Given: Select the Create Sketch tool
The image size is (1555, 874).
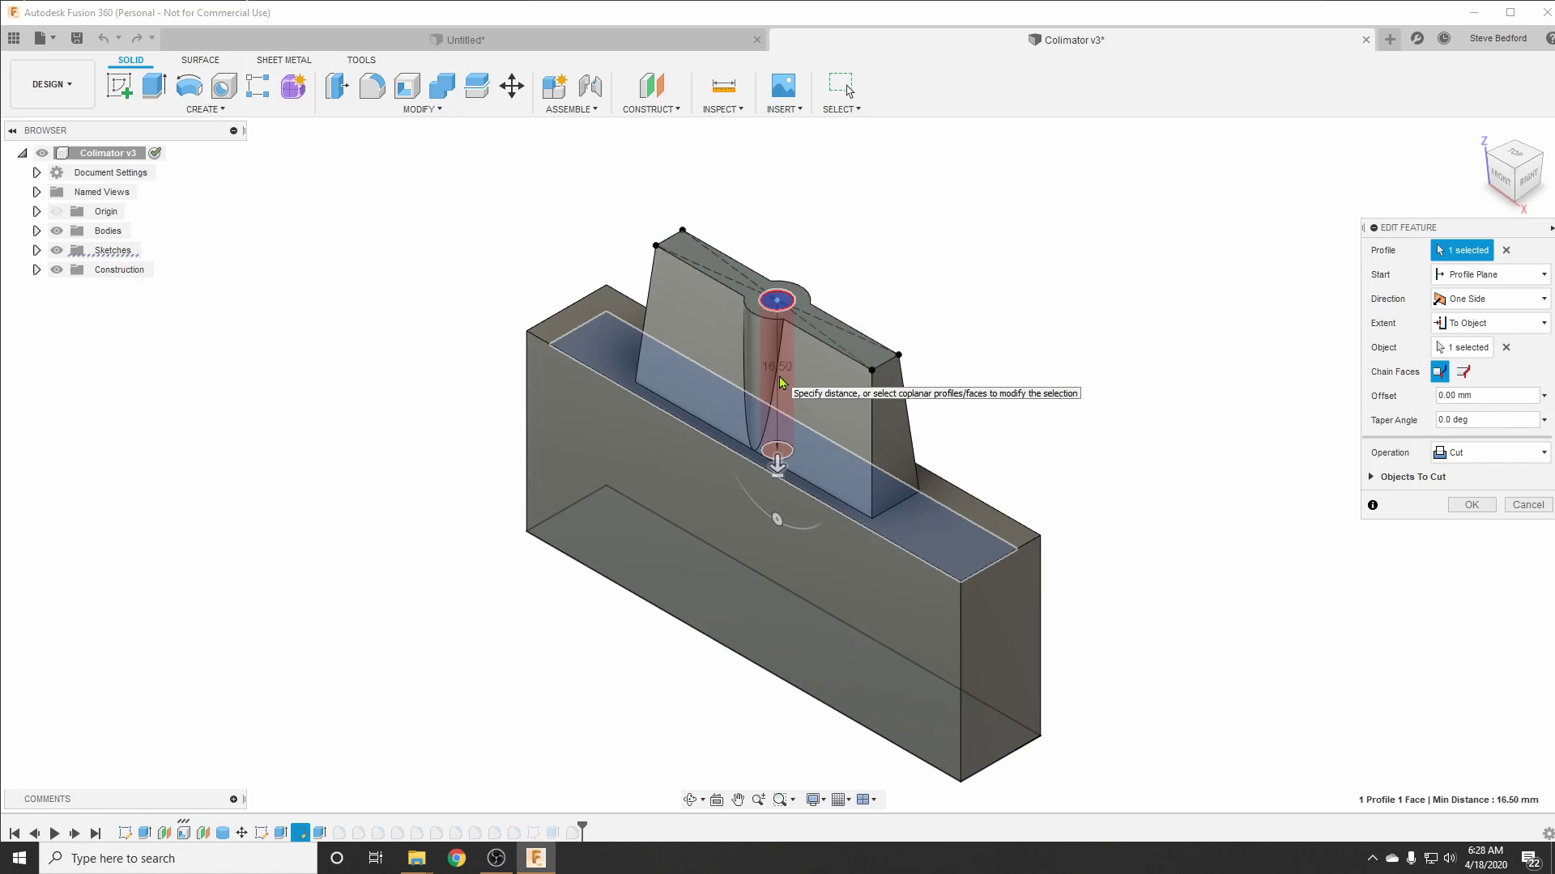Looking at the screenshot, I should point(119,86).
